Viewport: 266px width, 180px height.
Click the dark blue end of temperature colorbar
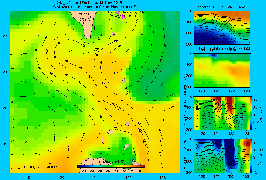79,166
